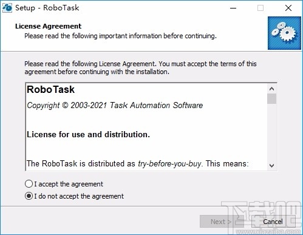Click the 'RoboTask' heading in license text

(50, 89)
